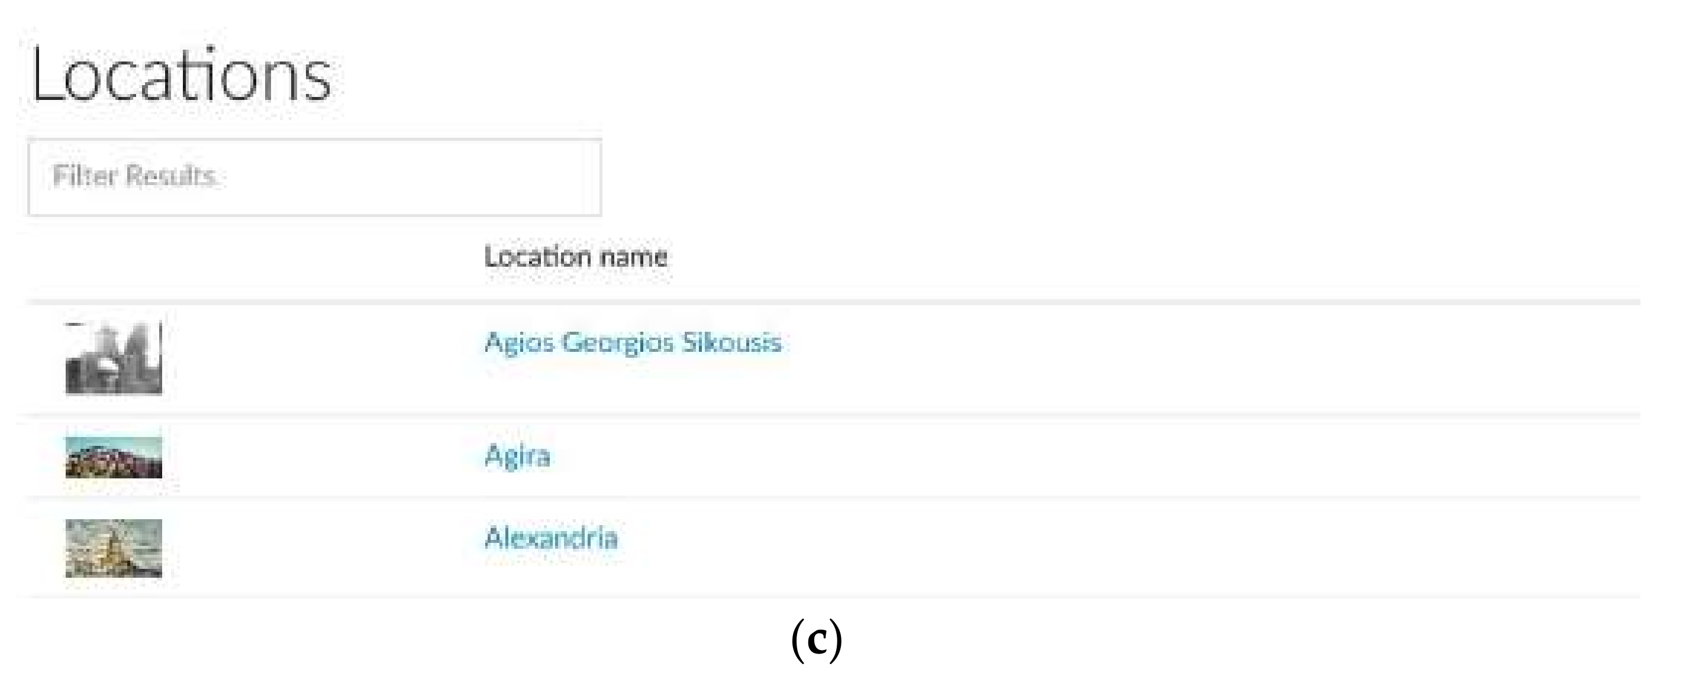Select the Alexandria thumbnail image
Image resolution: width=1686 pixels, height=683 pixels.
click(114, 548)
